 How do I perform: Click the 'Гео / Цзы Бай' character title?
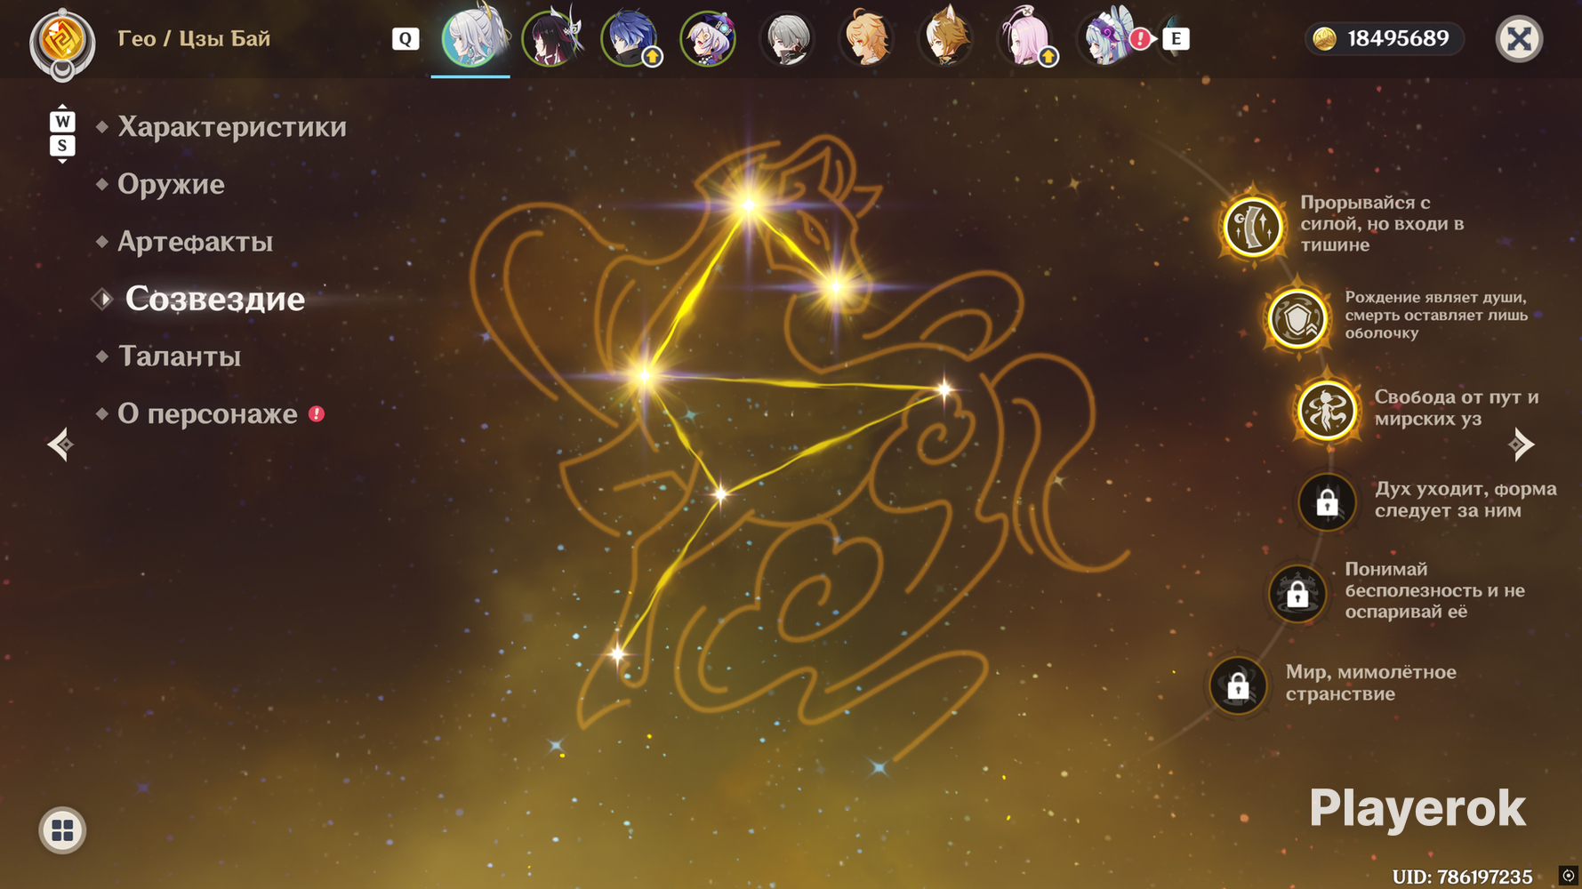(194, 39)
